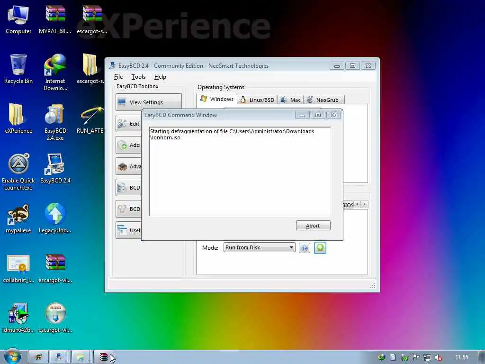Open the MYPAL_68 archive icon
The height and width of the screenshot is (364, 485).
tap(55, 19)
